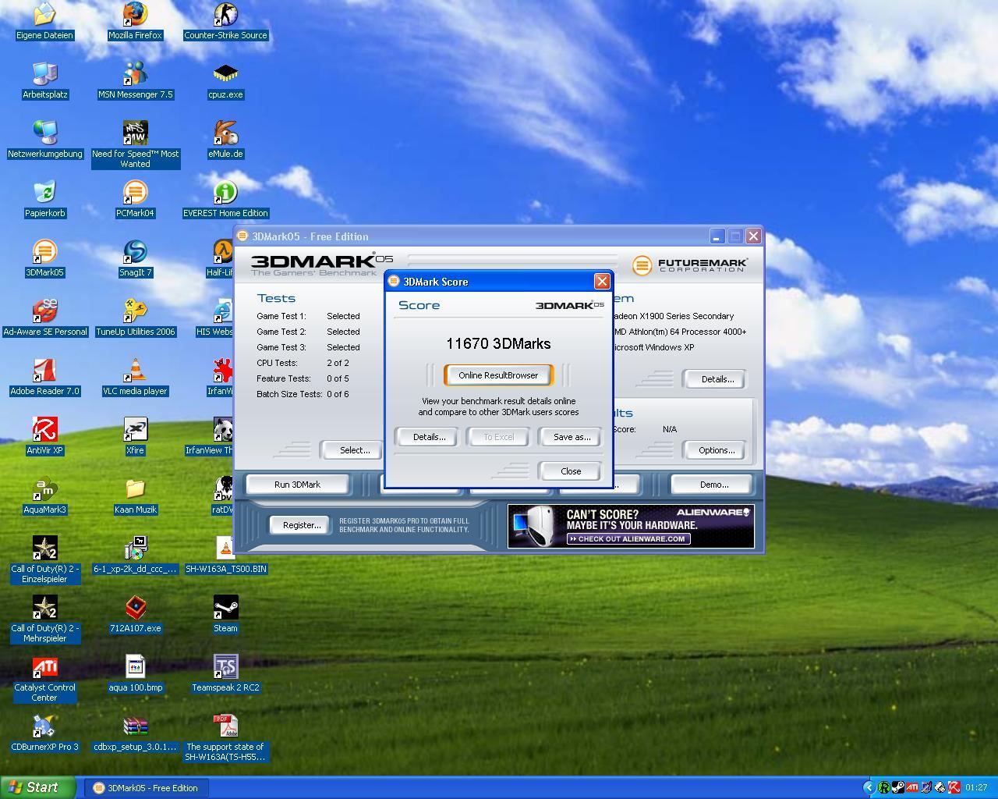
Task: Select the Adobe Reader 7.0 icon
Action: pyautogui.click(x=44, y=370)
